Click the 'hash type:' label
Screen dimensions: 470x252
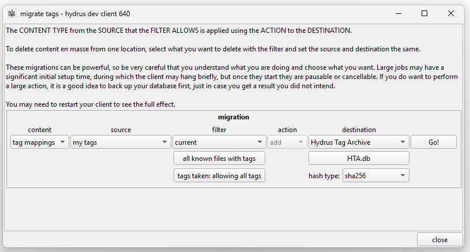(x=324, y=176)
